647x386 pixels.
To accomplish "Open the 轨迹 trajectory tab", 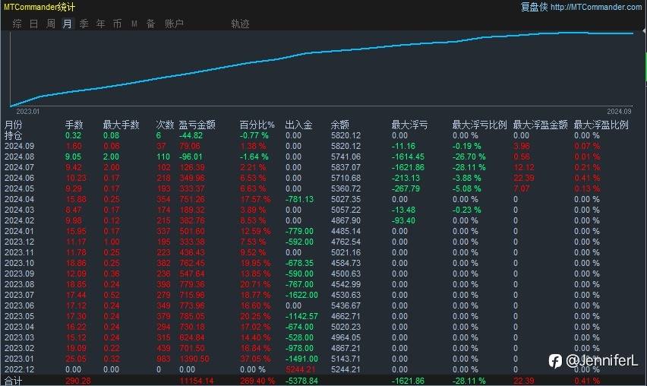I will click(x=240, y=24).
